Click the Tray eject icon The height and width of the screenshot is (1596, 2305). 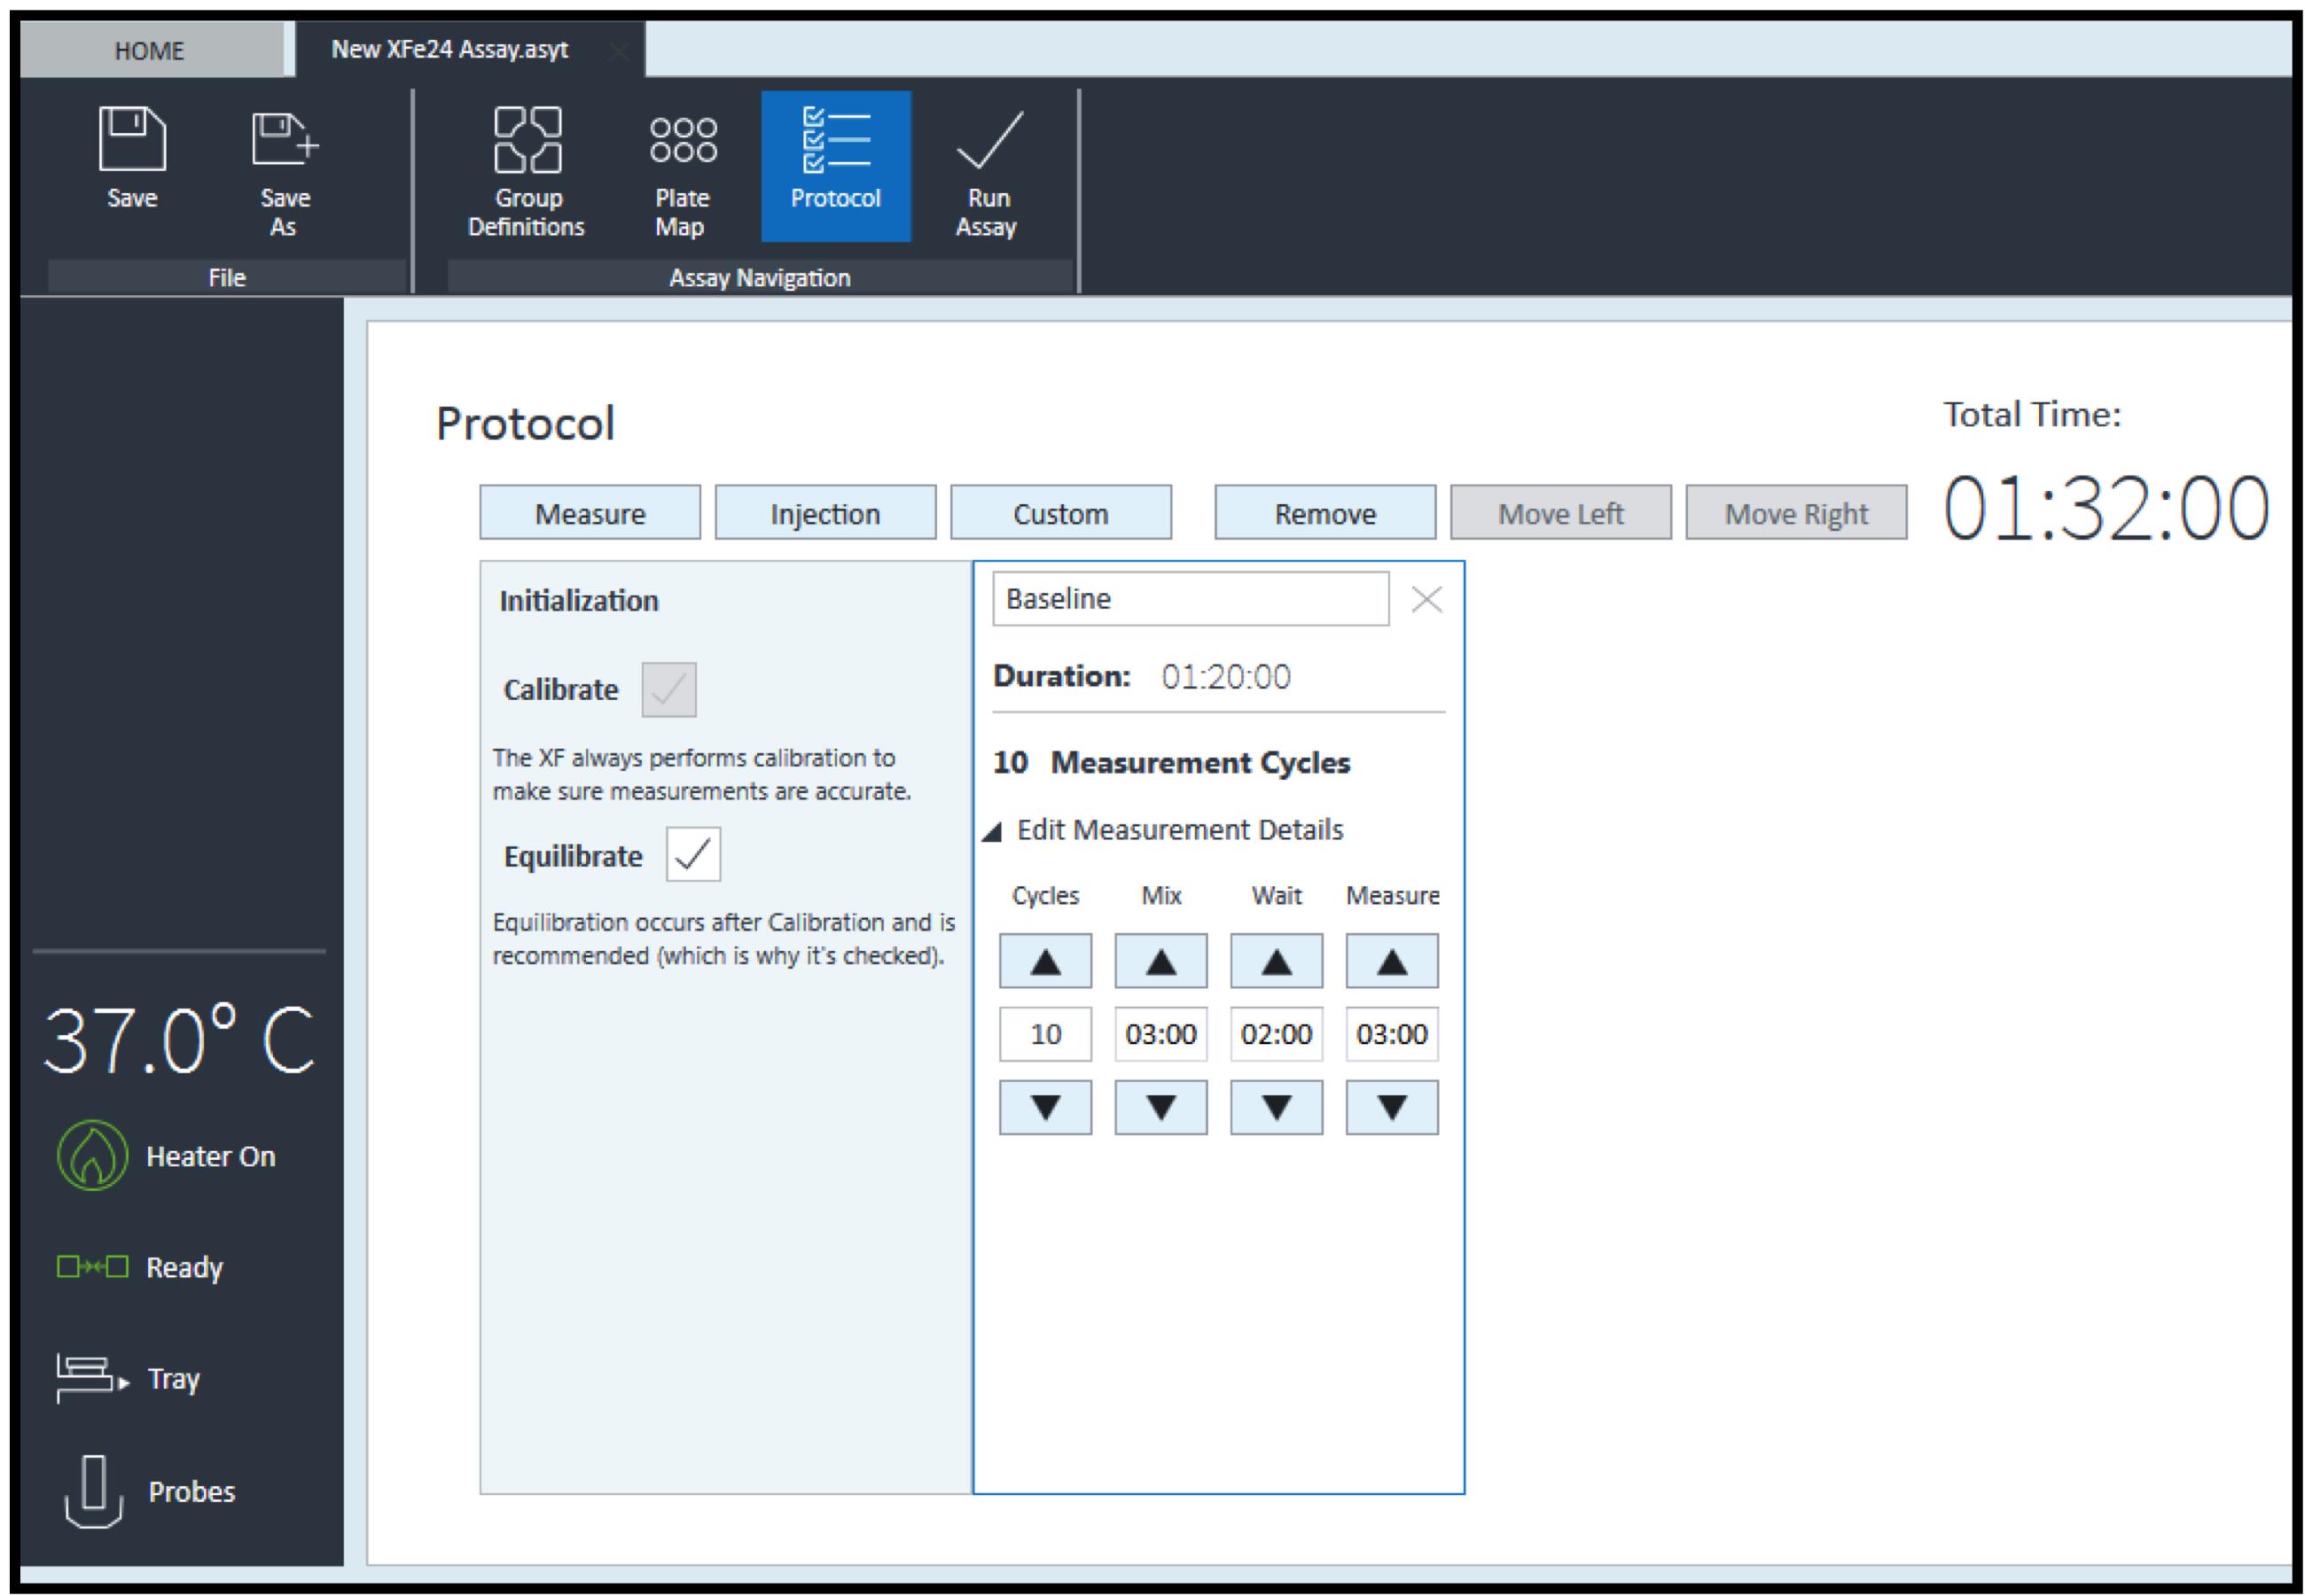pos(92,1378)
